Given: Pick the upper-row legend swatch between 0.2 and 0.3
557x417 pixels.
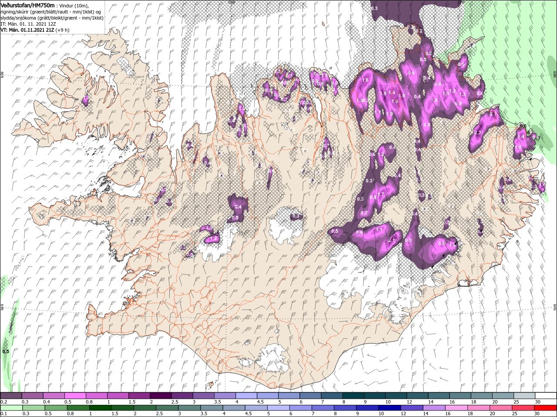Looking at the screenshot, I should click(11, 396).
